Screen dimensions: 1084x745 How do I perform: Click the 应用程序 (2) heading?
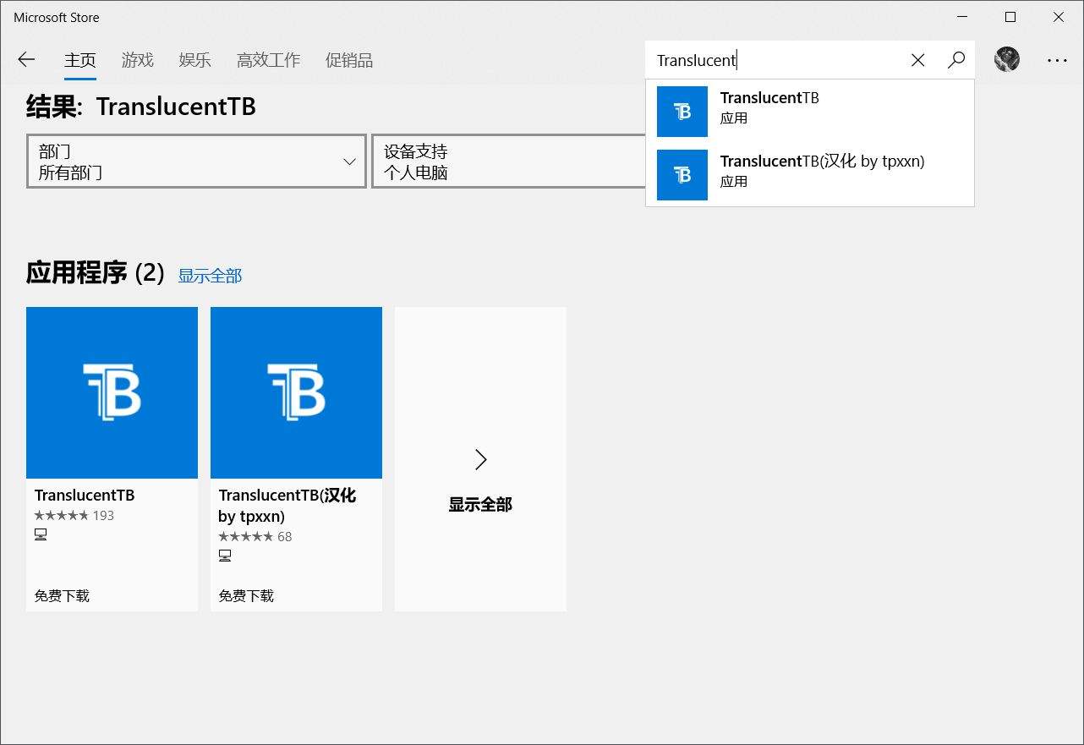(x=96, y=272)
